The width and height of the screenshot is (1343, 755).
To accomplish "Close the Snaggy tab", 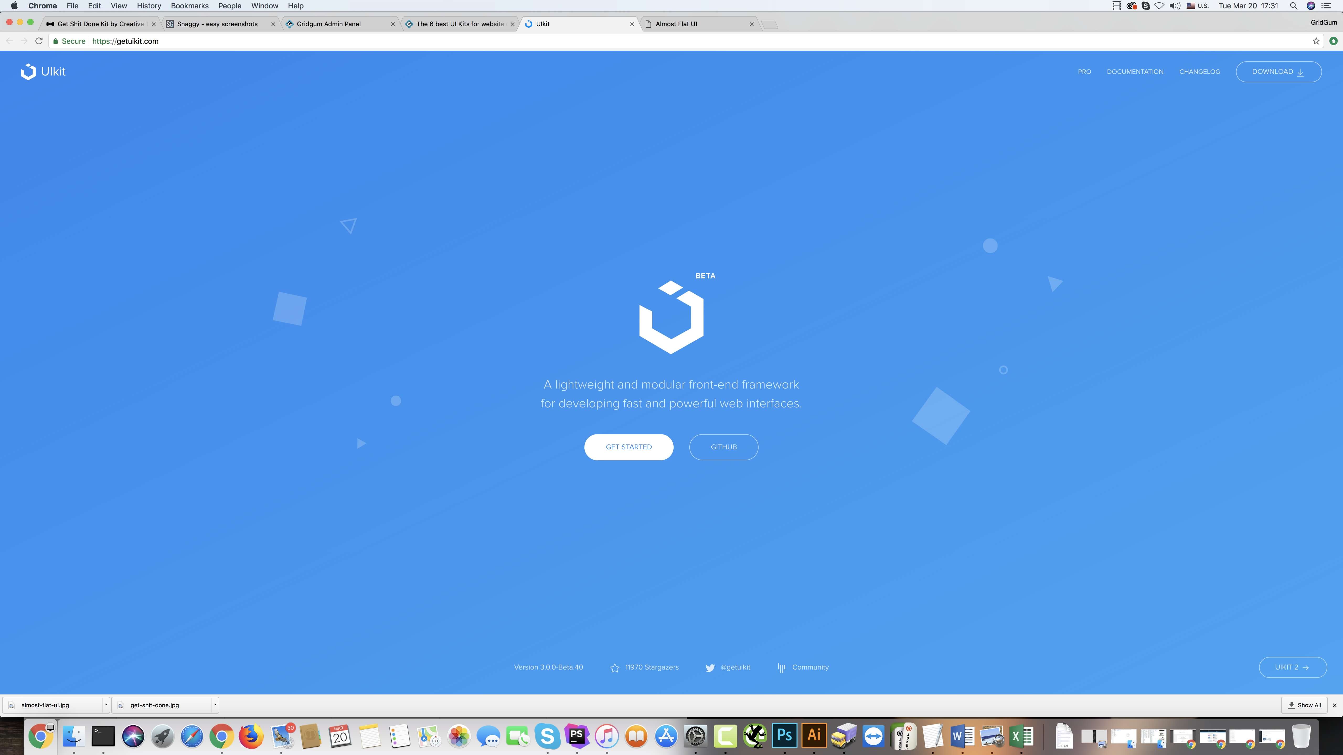I will (x=273, y=24).
